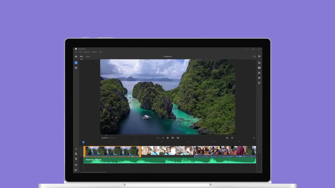
Task: Toggle fullscreen preview of the monitor
Action: point(227,138)
